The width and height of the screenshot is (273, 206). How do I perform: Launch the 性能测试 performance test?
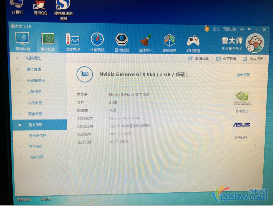97,42
